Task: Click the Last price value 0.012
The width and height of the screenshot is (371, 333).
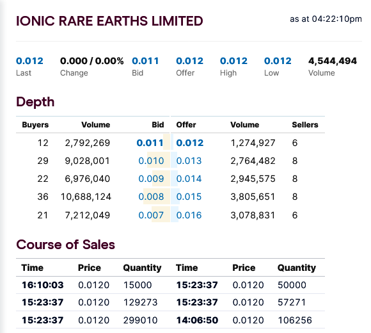Action: coord(29,61)
